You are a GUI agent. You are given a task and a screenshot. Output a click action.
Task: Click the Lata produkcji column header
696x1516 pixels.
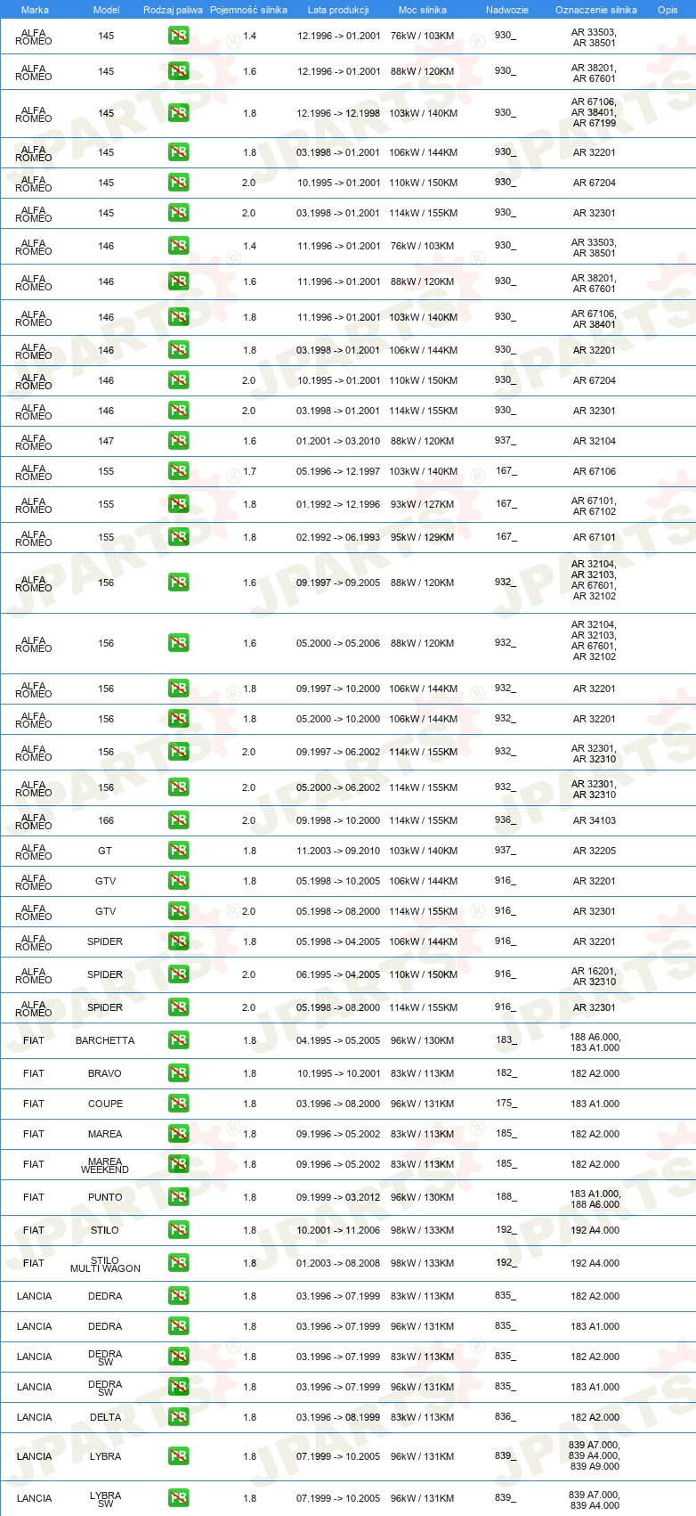[338, 10]
